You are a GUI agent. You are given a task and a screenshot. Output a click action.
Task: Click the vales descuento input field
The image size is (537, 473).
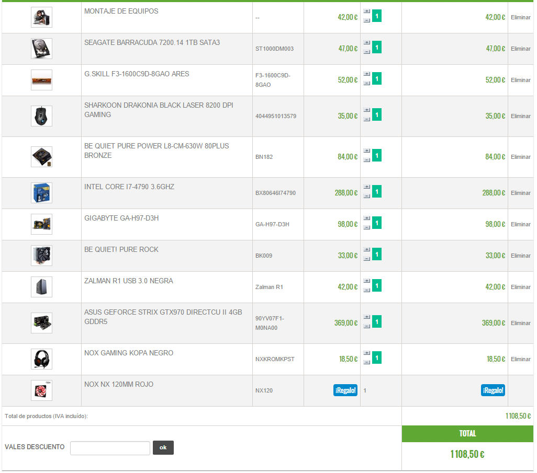(110, 448)
